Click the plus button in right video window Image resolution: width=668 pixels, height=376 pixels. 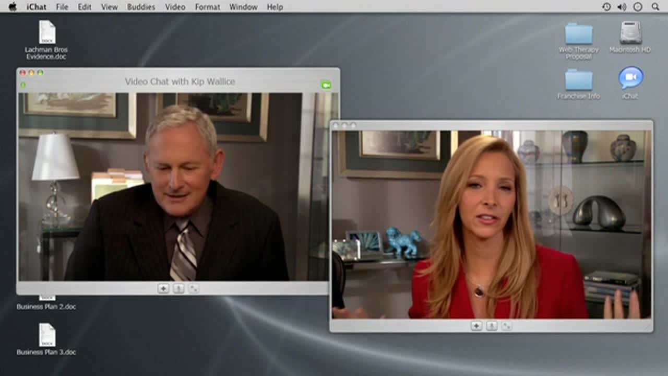[x=476, y=326]
